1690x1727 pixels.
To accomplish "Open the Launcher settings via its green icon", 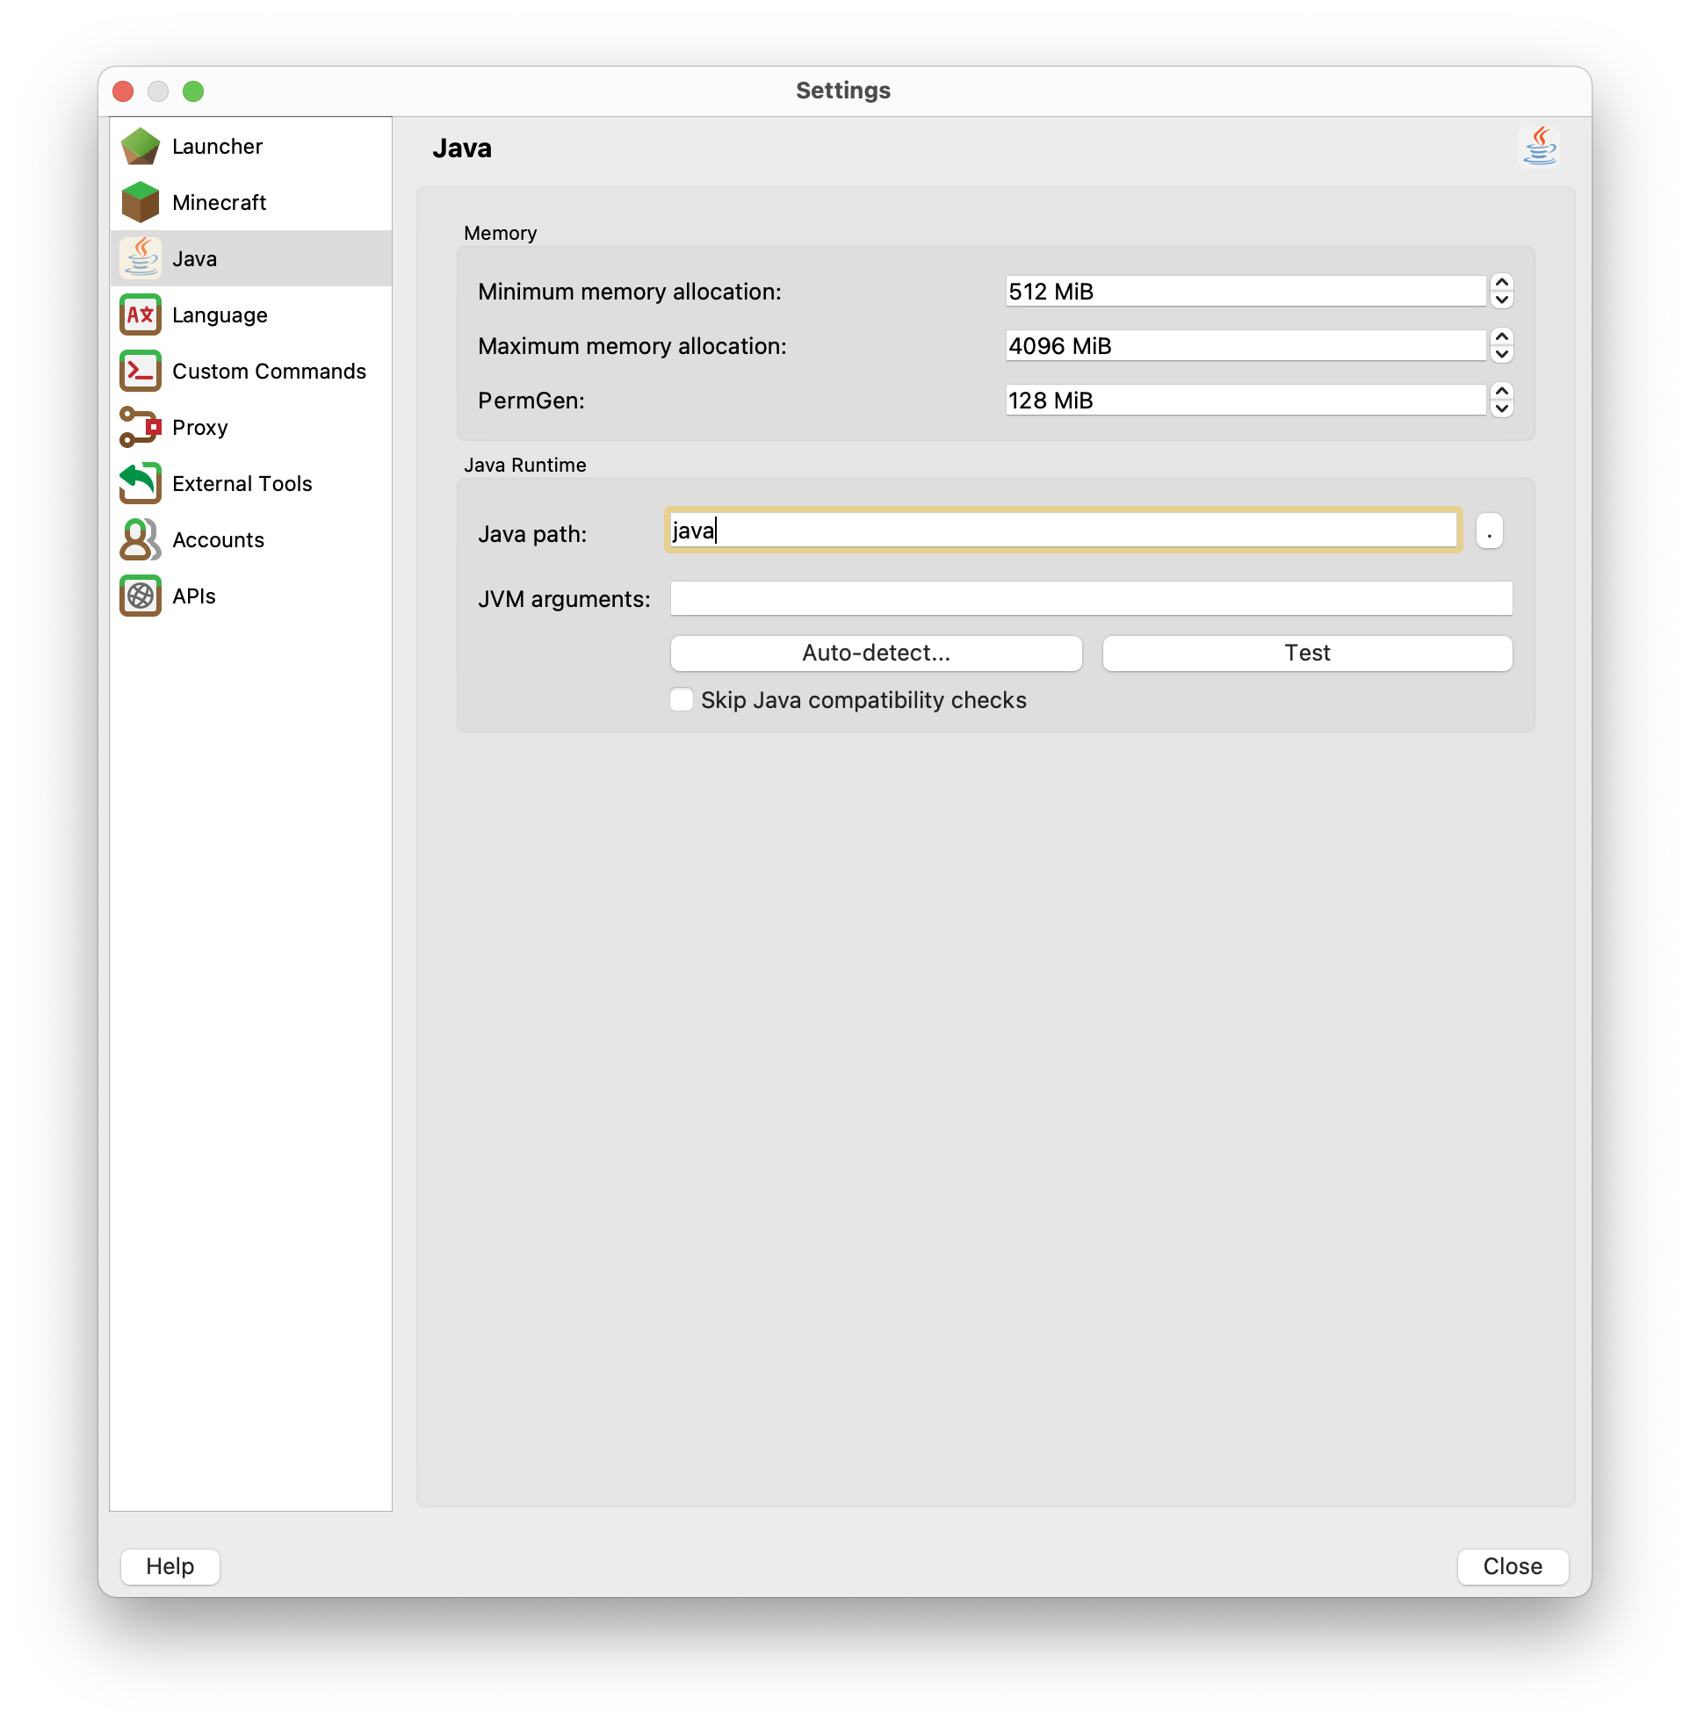I will pos(141,146).
